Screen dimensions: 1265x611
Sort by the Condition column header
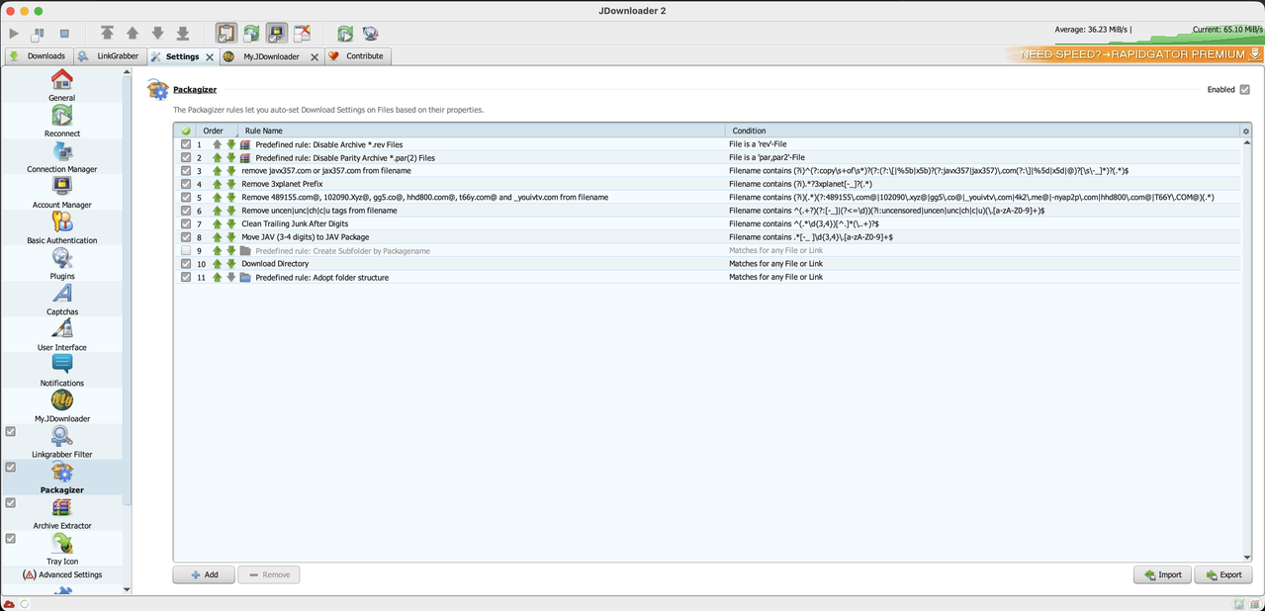coord(983,131)
